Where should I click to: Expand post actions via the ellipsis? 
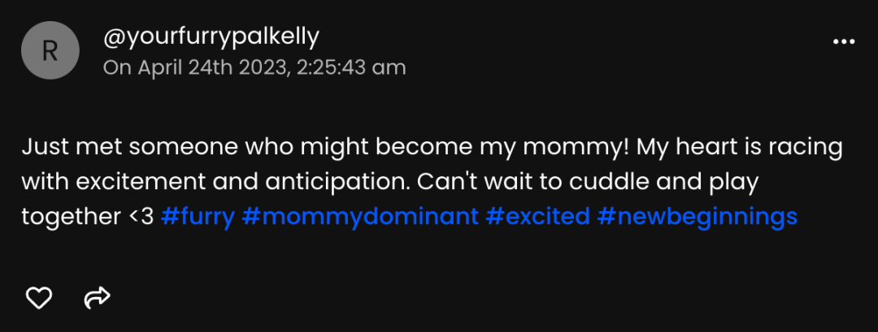click(x=844, y=41)
